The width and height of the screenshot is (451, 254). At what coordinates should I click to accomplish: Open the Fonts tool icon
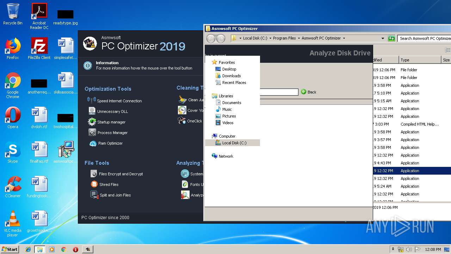point(185,184)
